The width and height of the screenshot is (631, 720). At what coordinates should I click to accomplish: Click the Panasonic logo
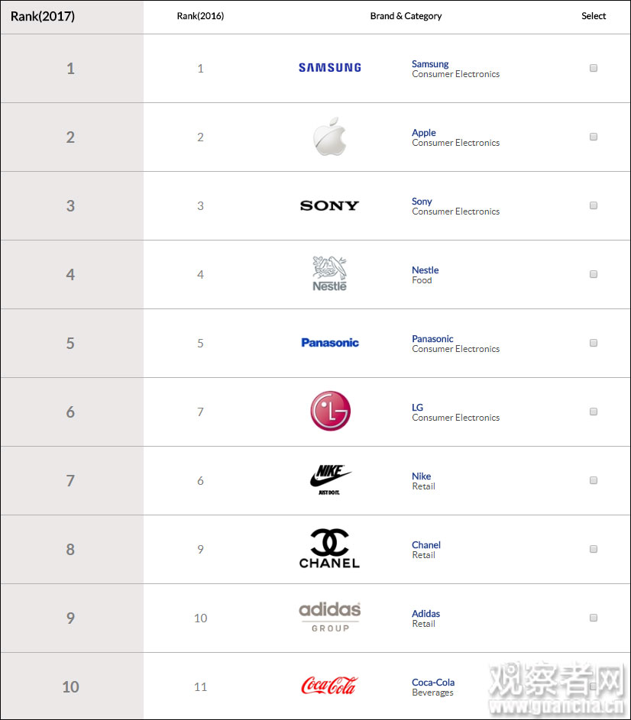(329, 343)
